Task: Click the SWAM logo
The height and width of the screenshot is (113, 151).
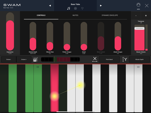Action: pyautogui.click(x=12, y=5)
